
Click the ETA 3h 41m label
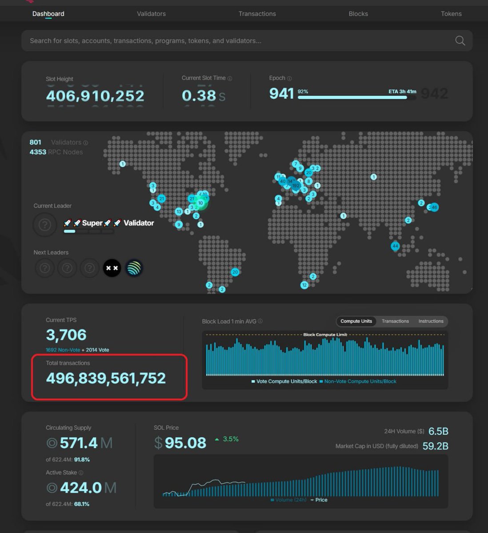tap(402, 91)
